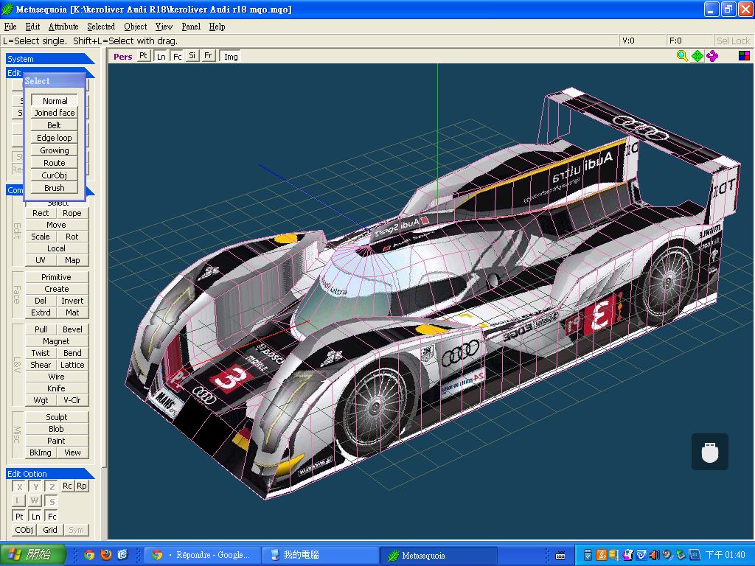Click the floating USB drive icon
Screen dimensions: 755x566
pos(709,452)
